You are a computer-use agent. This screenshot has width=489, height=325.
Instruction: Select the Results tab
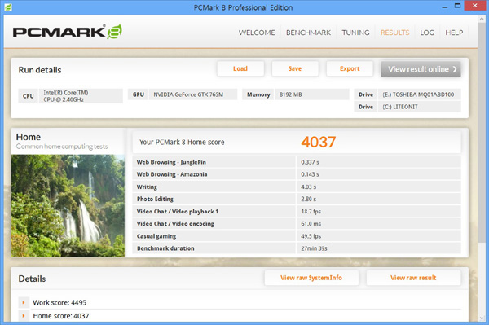tap(394, 33)
